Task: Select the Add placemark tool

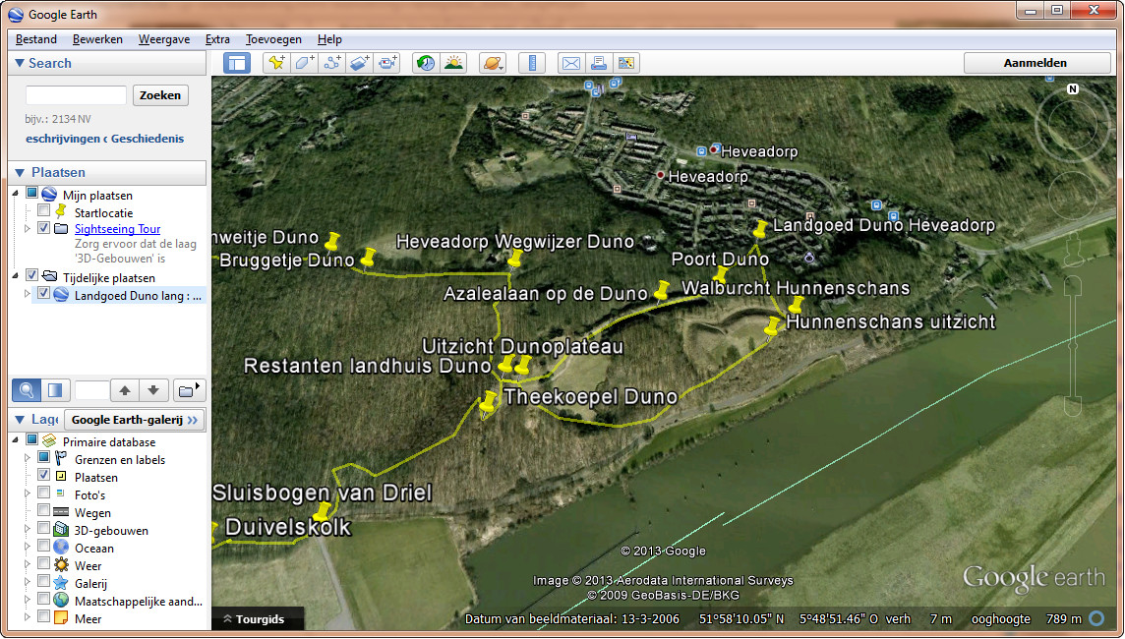Action: pos(278,62)
